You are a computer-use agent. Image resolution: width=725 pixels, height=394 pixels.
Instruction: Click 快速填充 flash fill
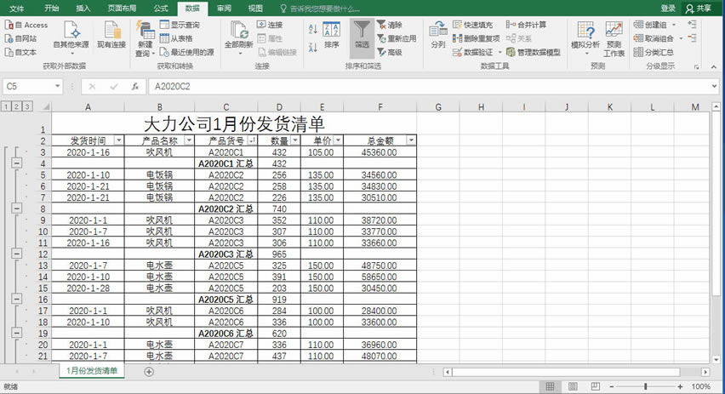click(x=472, y=25)
